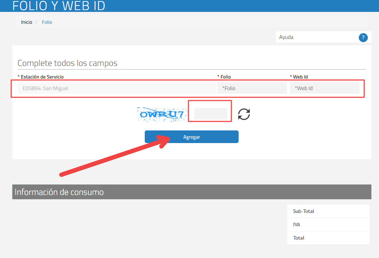Select the Sub-Total row text
Image resolution: width=379 pixels, height=258 pixels.
tap(304, 211)
